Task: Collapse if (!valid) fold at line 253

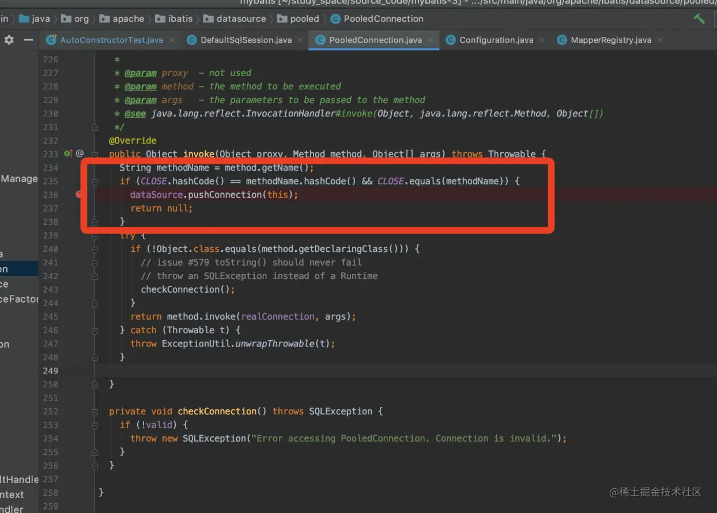Action: (x=95, y=424)
